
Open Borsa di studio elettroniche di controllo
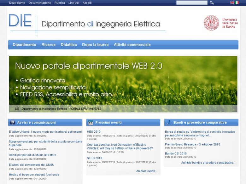click(200, 133)
